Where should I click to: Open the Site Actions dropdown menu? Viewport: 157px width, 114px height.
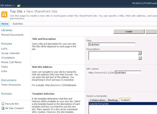pyautogui.click(x=7, y=5)
